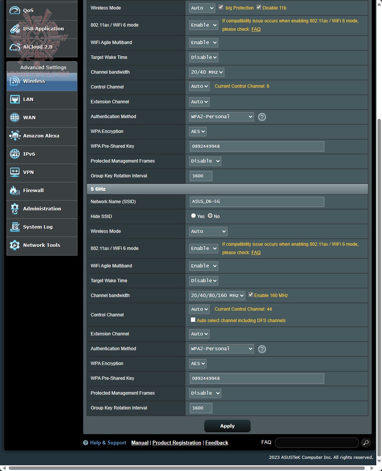The image size is (382, 471).
Task: Open 5 GHz WiFi Agile Multiband dropdown
Action: (x=204, y=266)
